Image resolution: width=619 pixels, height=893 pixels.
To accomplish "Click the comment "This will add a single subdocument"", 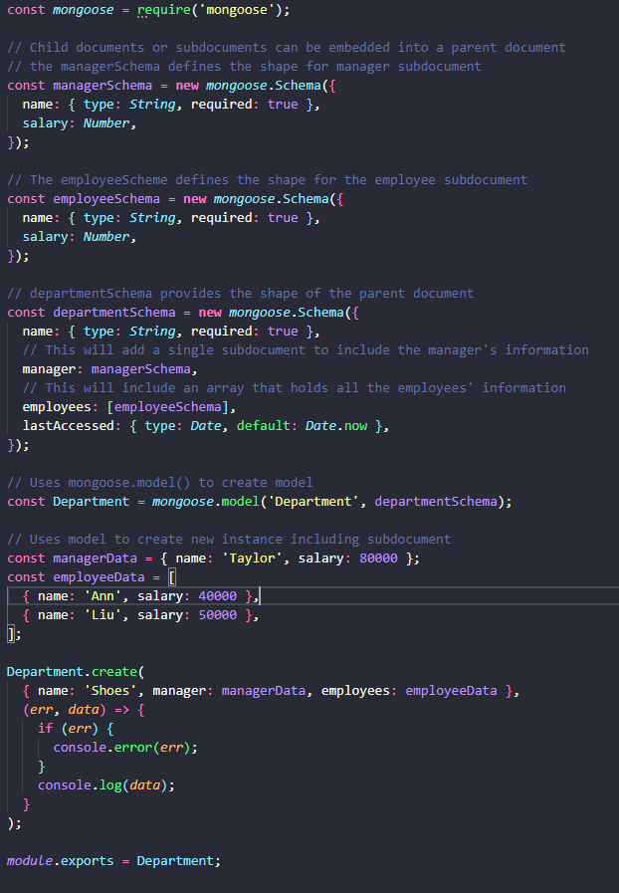I will pos(306,350).
